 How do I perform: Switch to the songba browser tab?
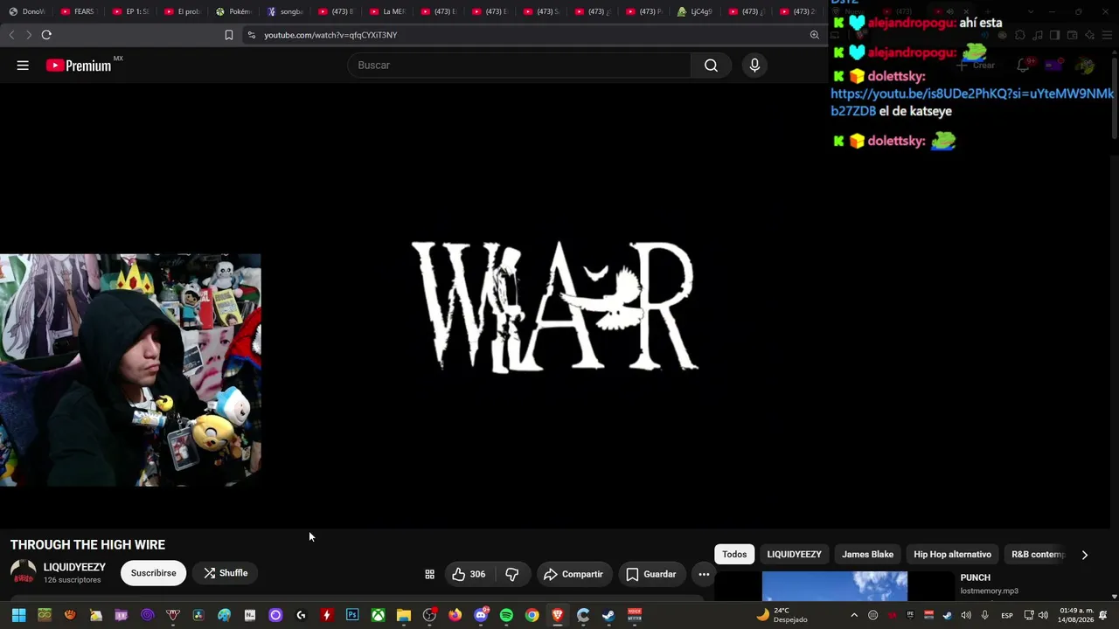[x=285, y=11]
